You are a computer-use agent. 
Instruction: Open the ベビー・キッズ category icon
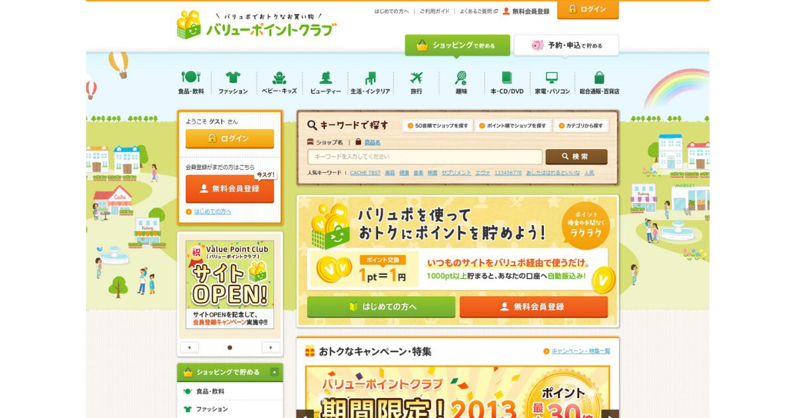279,77
